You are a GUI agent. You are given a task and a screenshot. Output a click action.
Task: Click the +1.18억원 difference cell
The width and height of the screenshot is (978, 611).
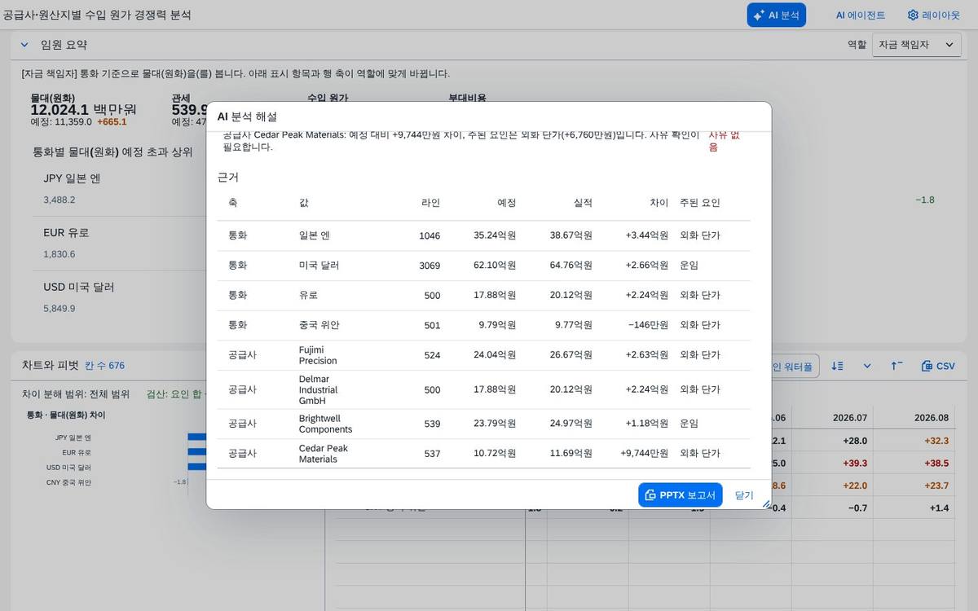coord(647,424)
